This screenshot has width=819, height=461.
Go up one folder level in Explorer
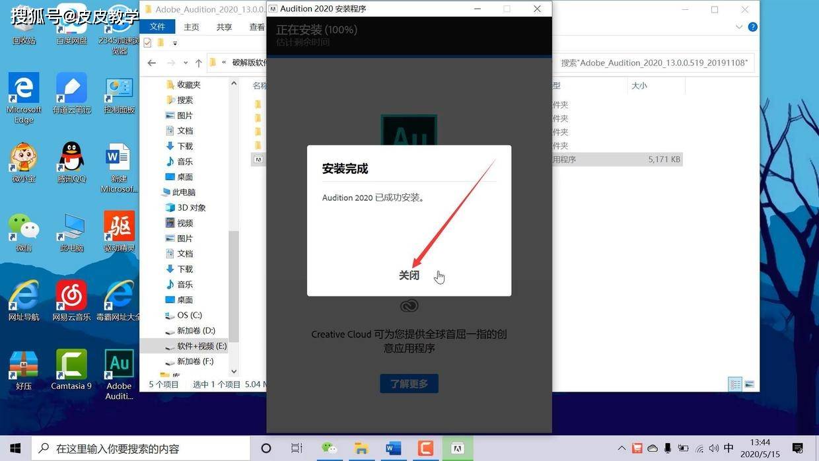point(199,63)
